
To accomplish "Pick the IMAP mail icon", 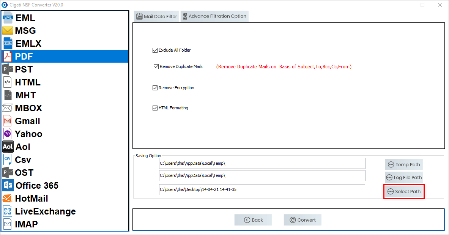I will [x=8, y=224].
